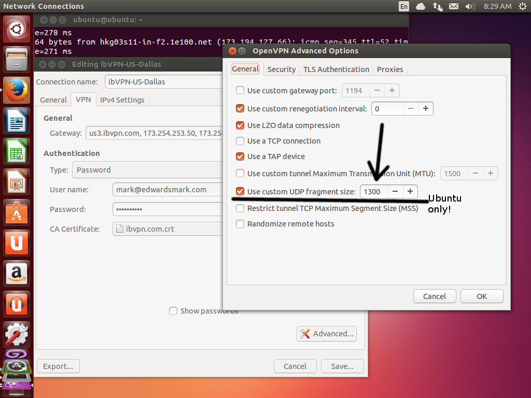Image resolution: width=531 pixels, height=398 pixels.
Task: Decrease the custom gateway port value
Action: [x=377, y=90]
